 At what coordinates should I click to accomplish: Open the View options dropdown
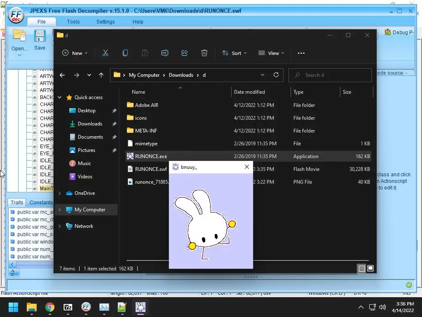point(271,53)
